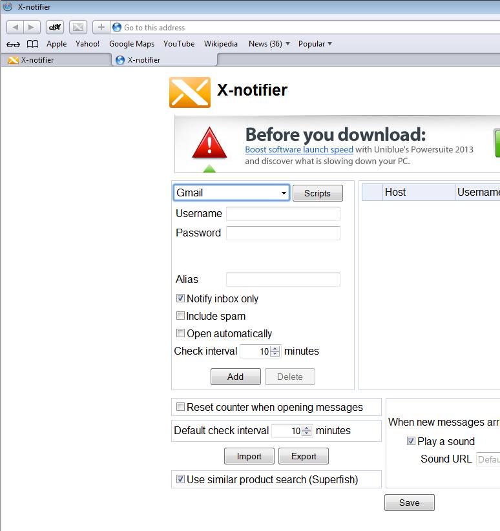Increase Check interval minutes with up arrow

click(276, 348)
